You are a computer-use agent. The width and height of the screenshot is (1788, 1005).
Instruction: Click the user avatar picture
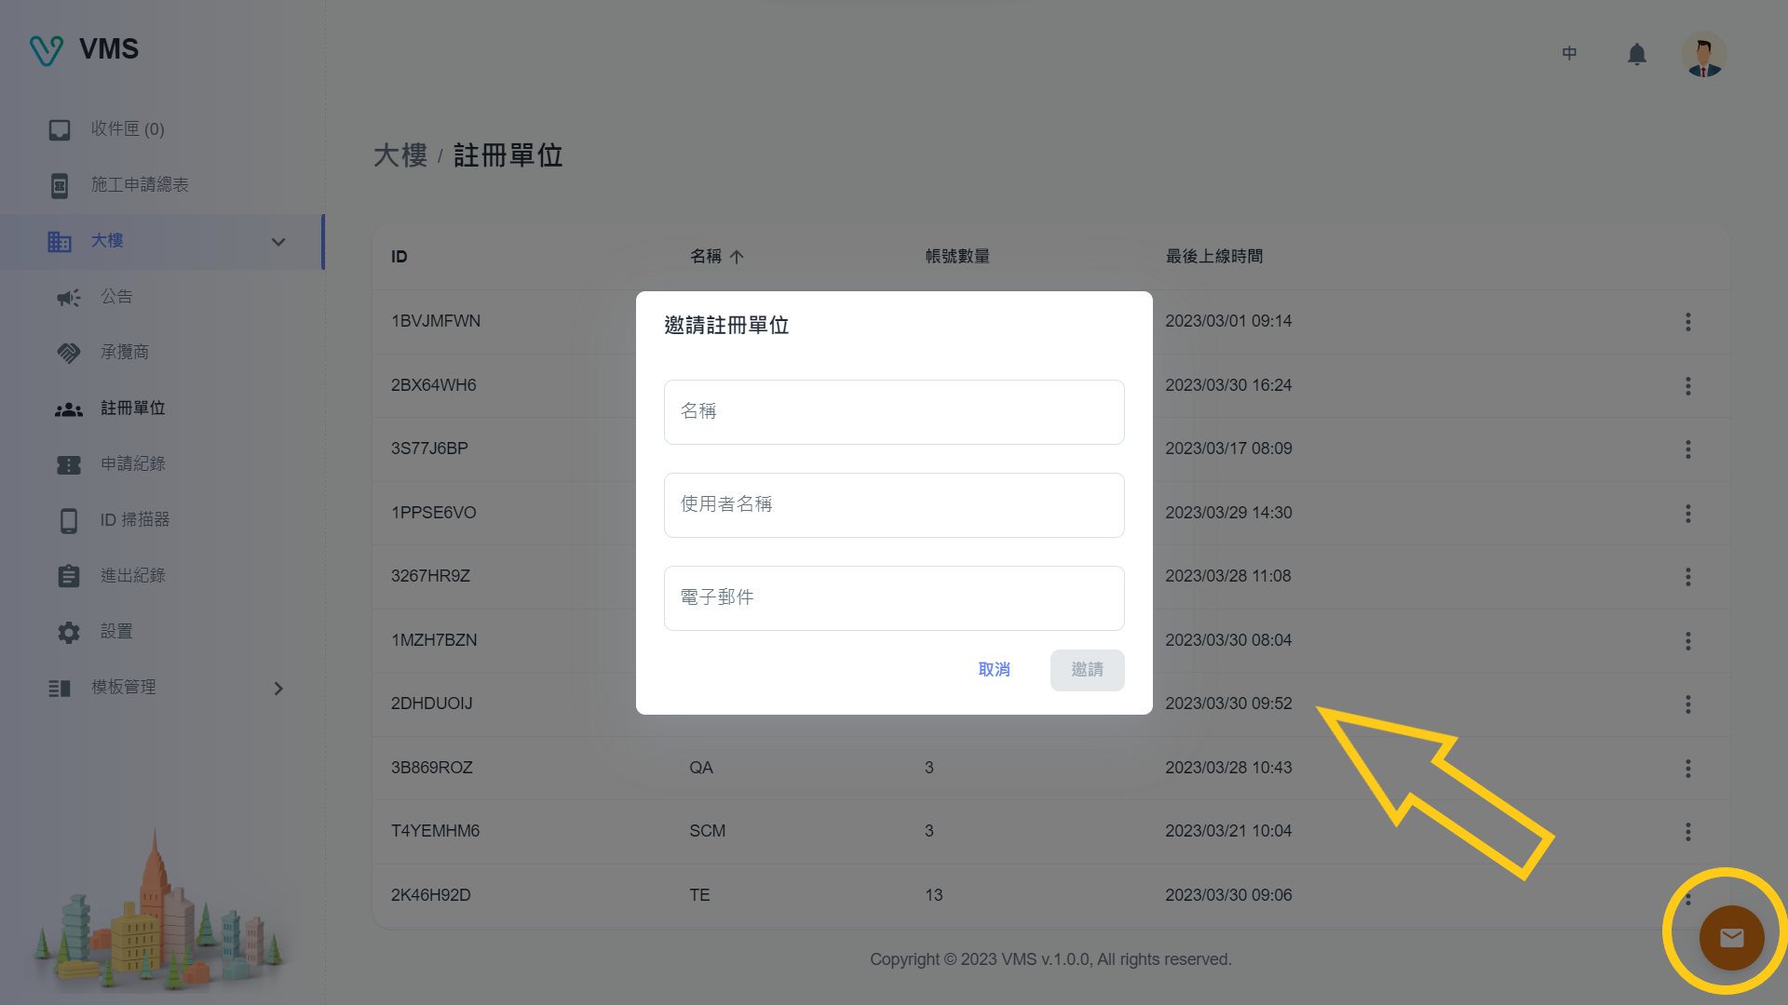[x=1703, y=55]
